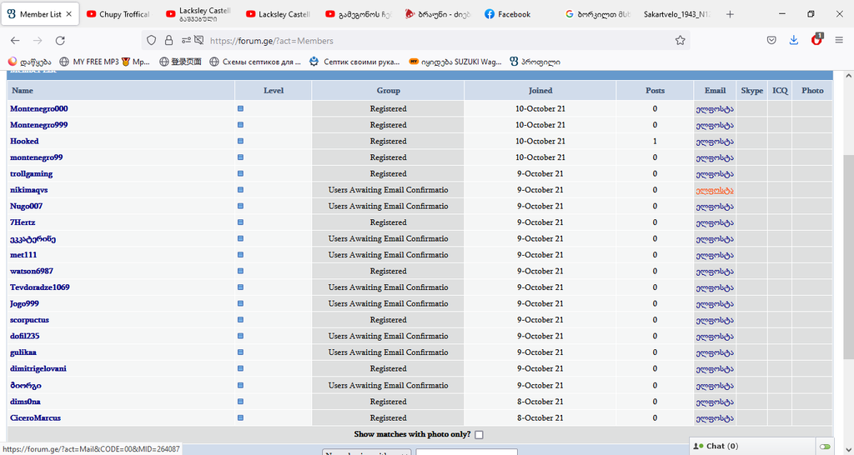This screenshot has height=455, width=854.
Task: Open Схемы септиков bookmark
Action: 255,62
